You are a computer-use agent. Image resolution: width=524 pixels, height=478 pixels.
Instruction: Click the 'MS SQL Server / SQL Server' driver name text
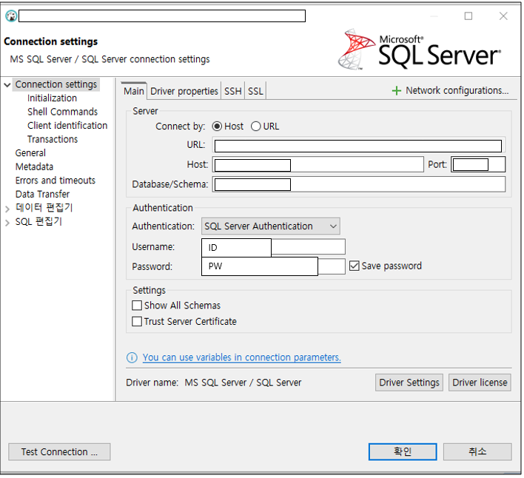click(243, 383)
